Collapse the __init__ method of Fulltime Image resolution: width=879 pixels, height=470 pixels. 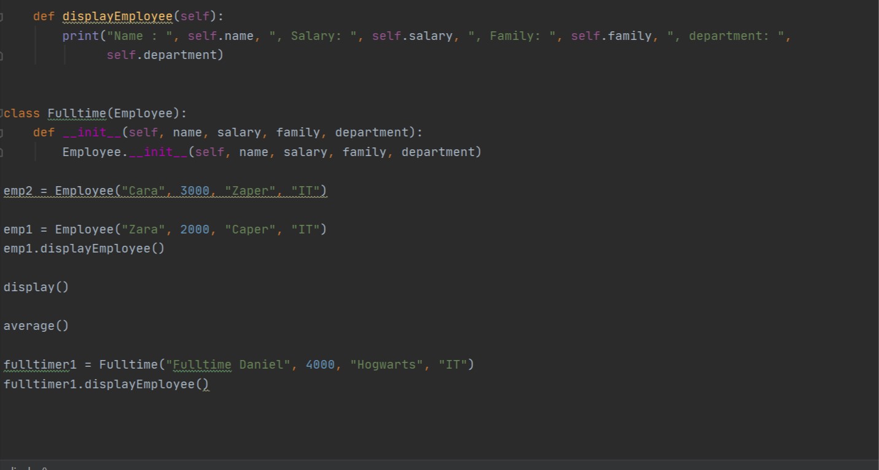tap(2, 132)
